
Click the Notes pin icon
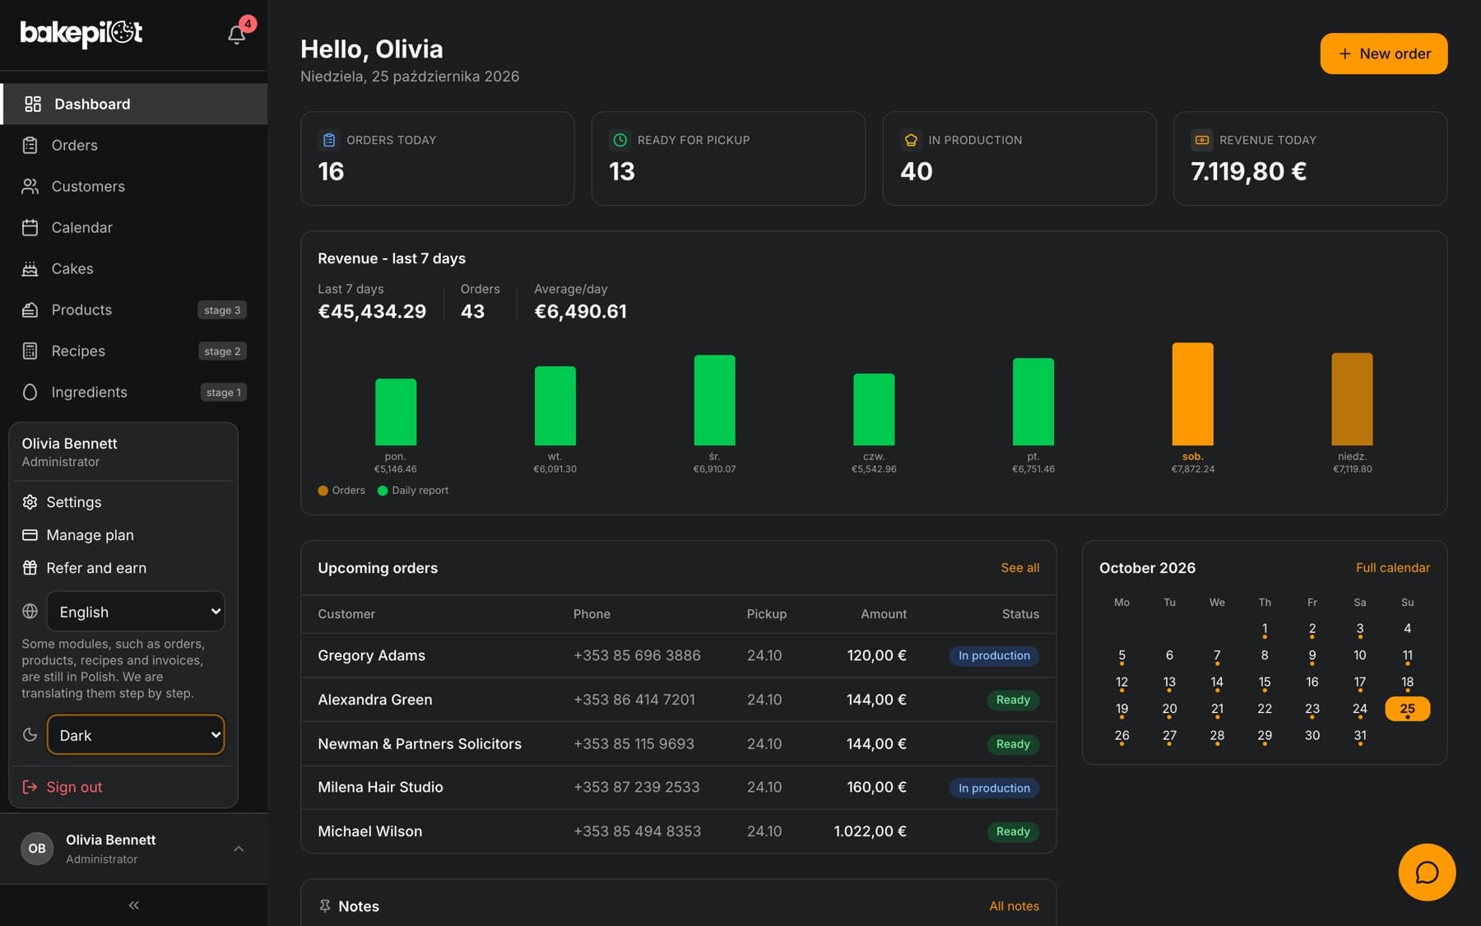[x=325, y=905]
